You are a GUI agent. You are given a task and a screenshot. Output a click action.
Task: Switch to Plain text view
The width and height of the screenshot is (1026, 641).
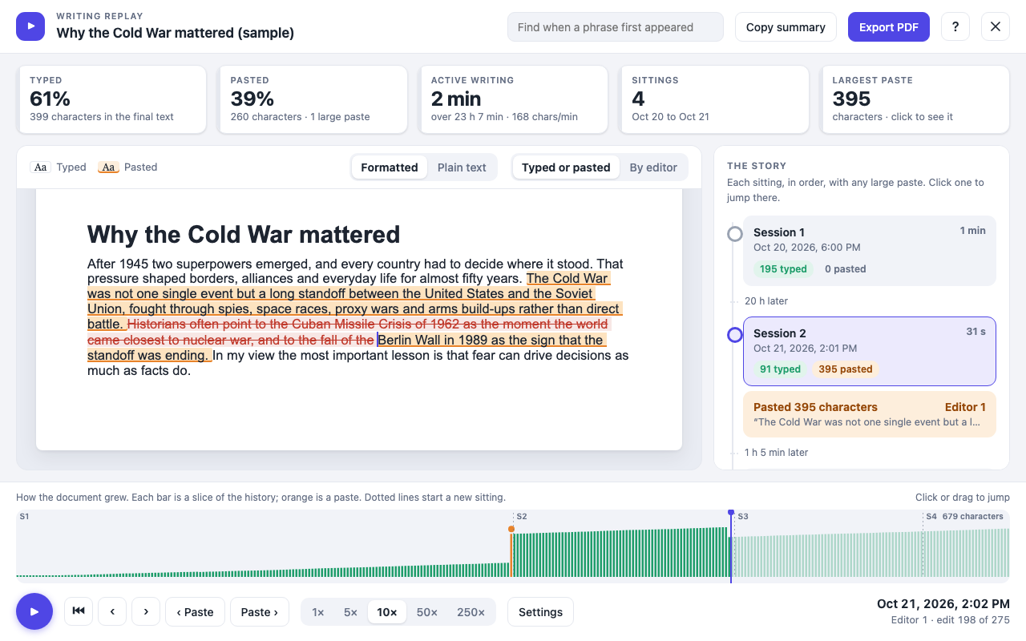pos(462,167)
